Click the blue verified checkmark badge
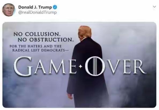159x110 pixels. (x=55, y=7)
